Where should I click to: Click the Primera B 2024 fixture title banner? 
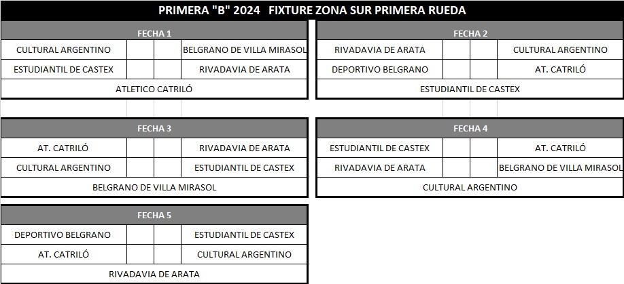[x=312, y=10]
